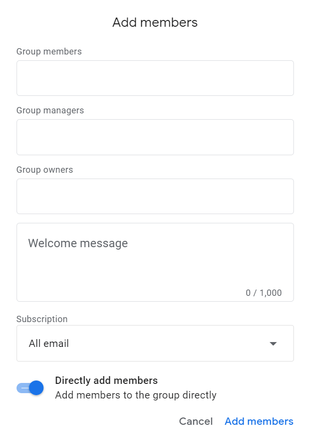Click the 'Directly add members' toggle label

click(x=106, y=381)
